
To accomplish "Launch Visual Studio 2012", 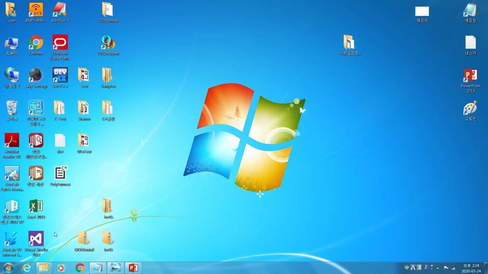I will [36, 244].
